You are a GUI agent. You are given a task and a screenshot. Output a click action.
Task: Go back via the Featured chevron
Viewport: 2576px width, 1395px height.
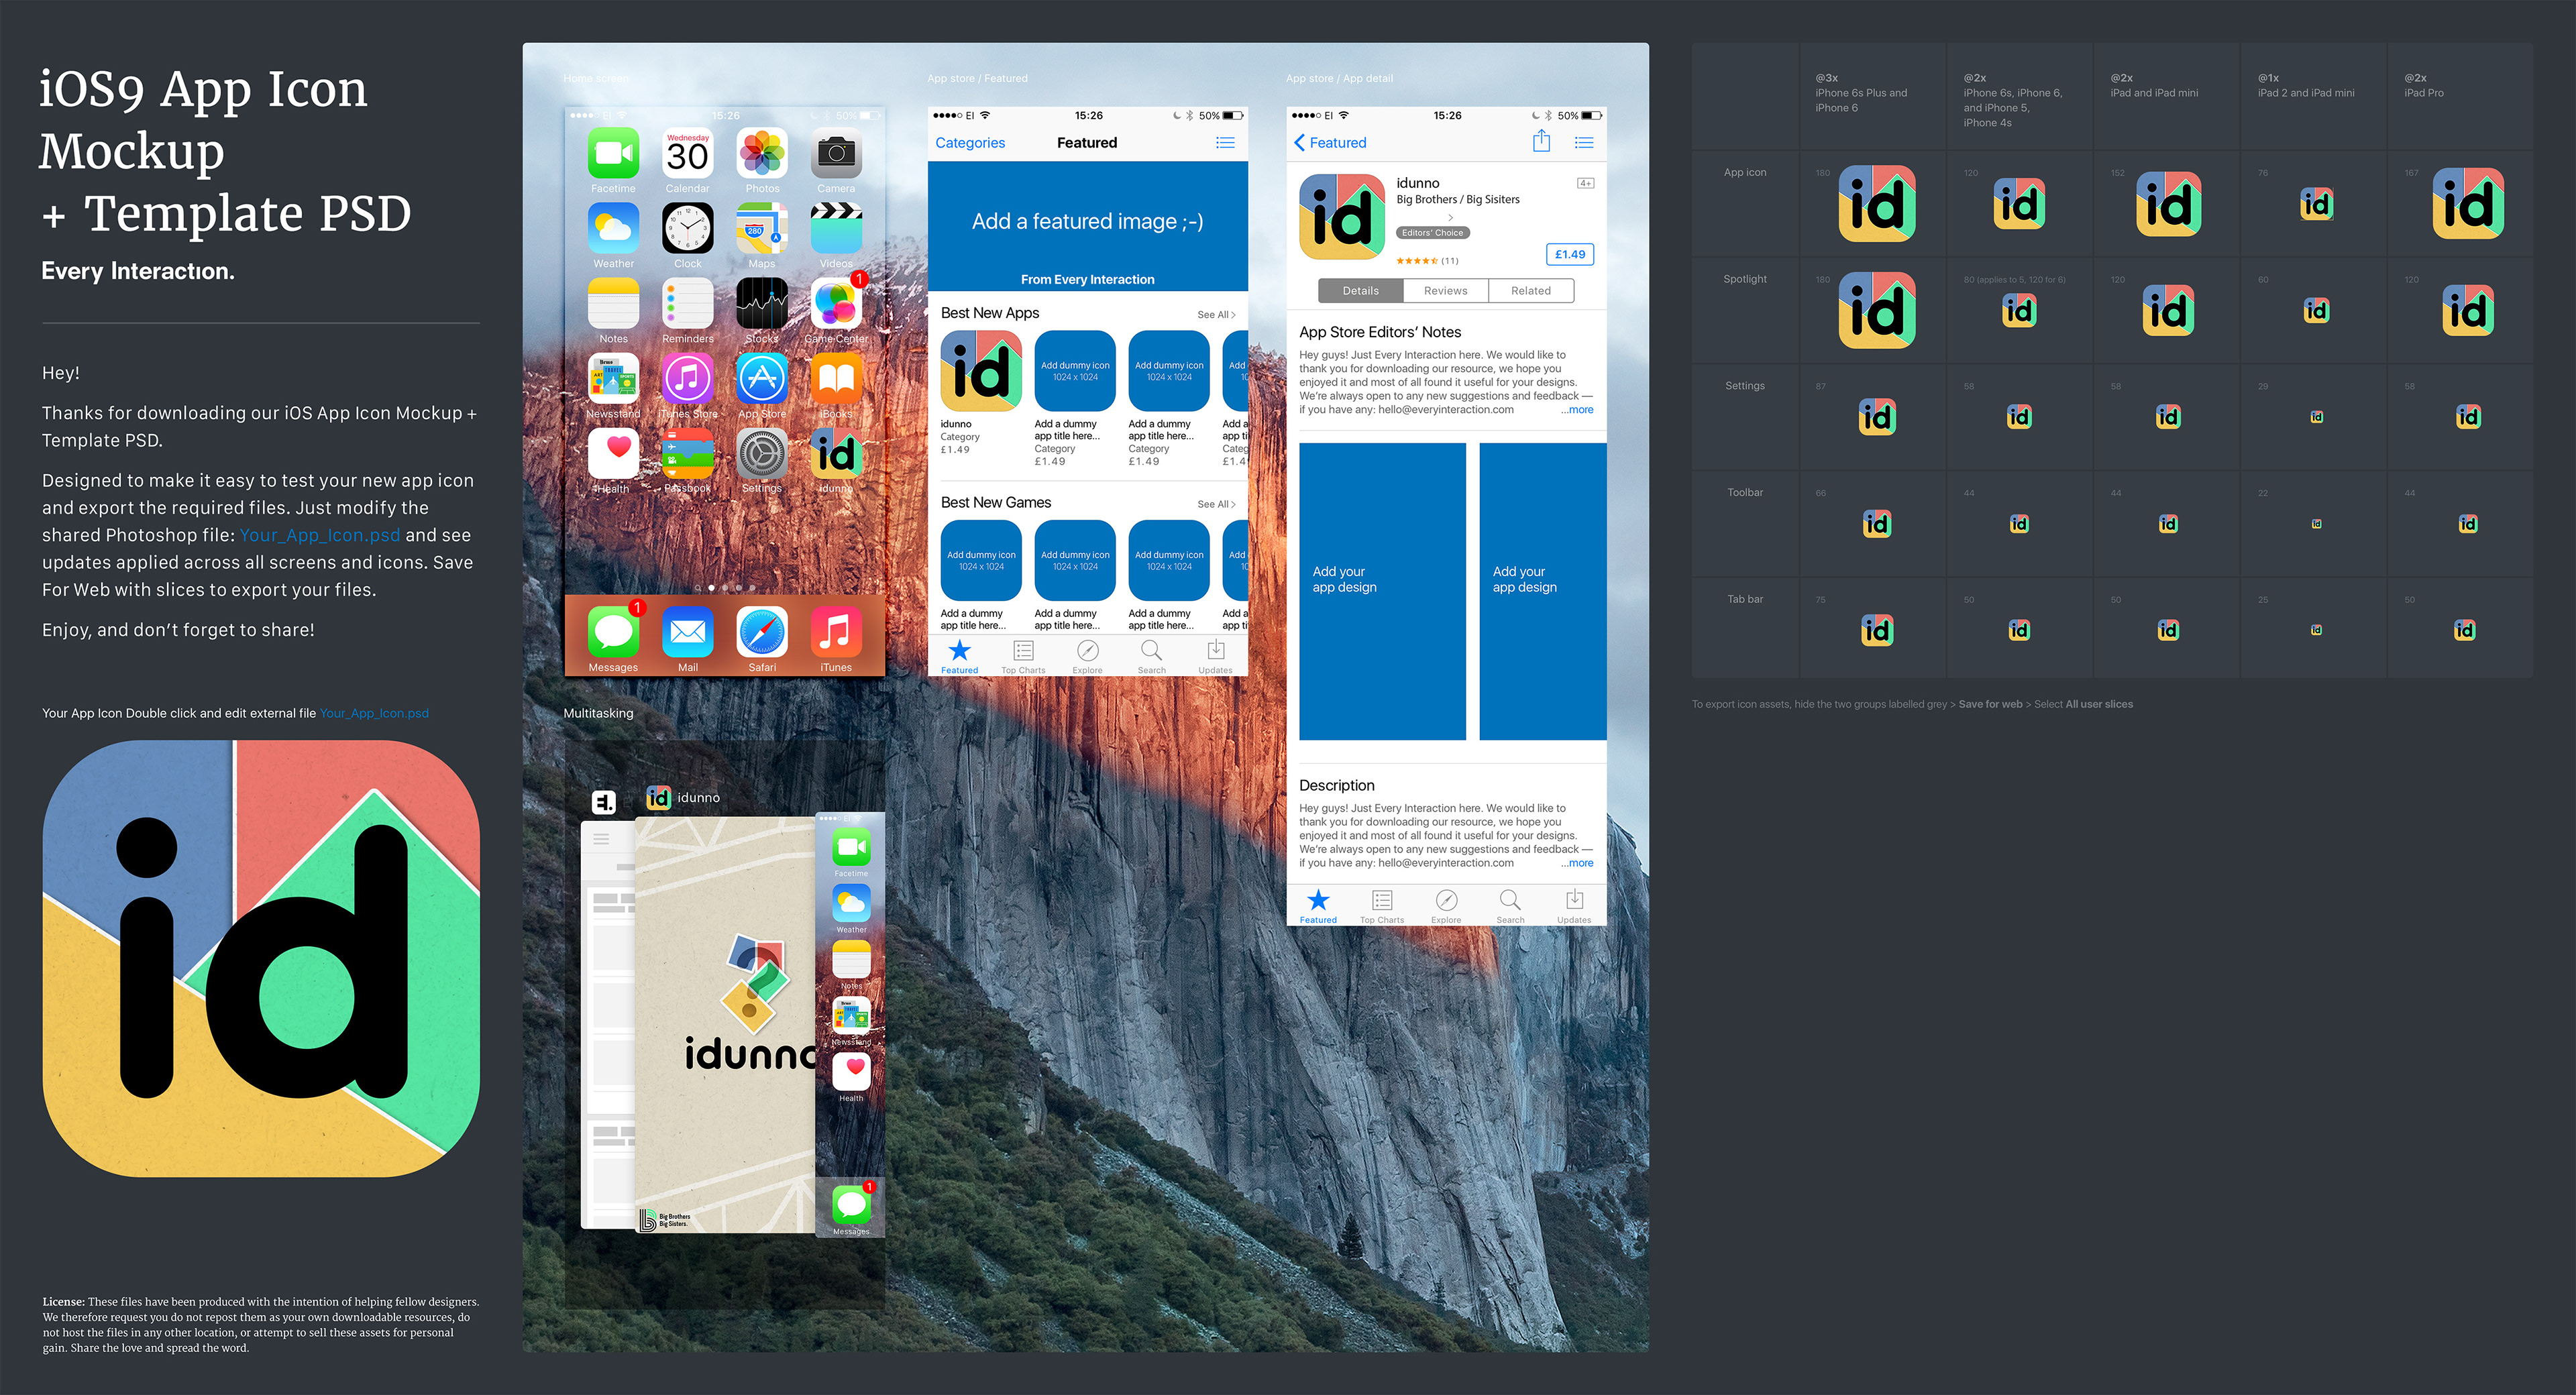click(1330, 143)
